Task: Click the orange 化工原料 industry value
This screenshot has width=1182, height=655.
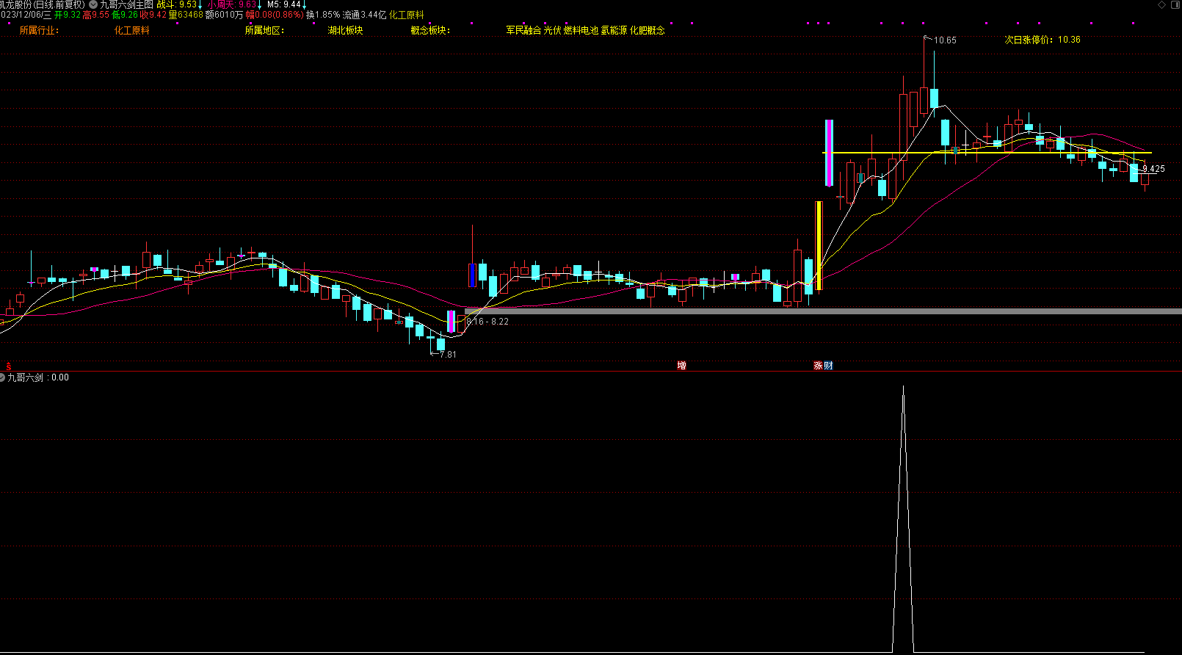Action: pos(132,30)
